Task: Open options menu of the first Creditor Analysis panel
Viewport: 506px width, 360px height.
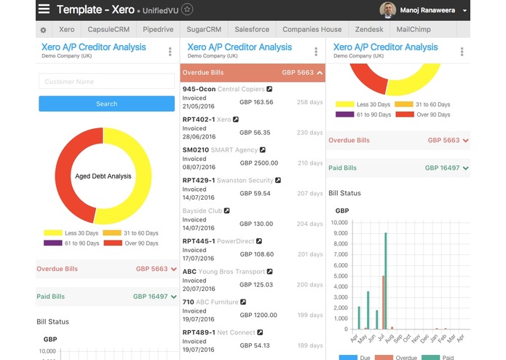Action: point(170,52)
